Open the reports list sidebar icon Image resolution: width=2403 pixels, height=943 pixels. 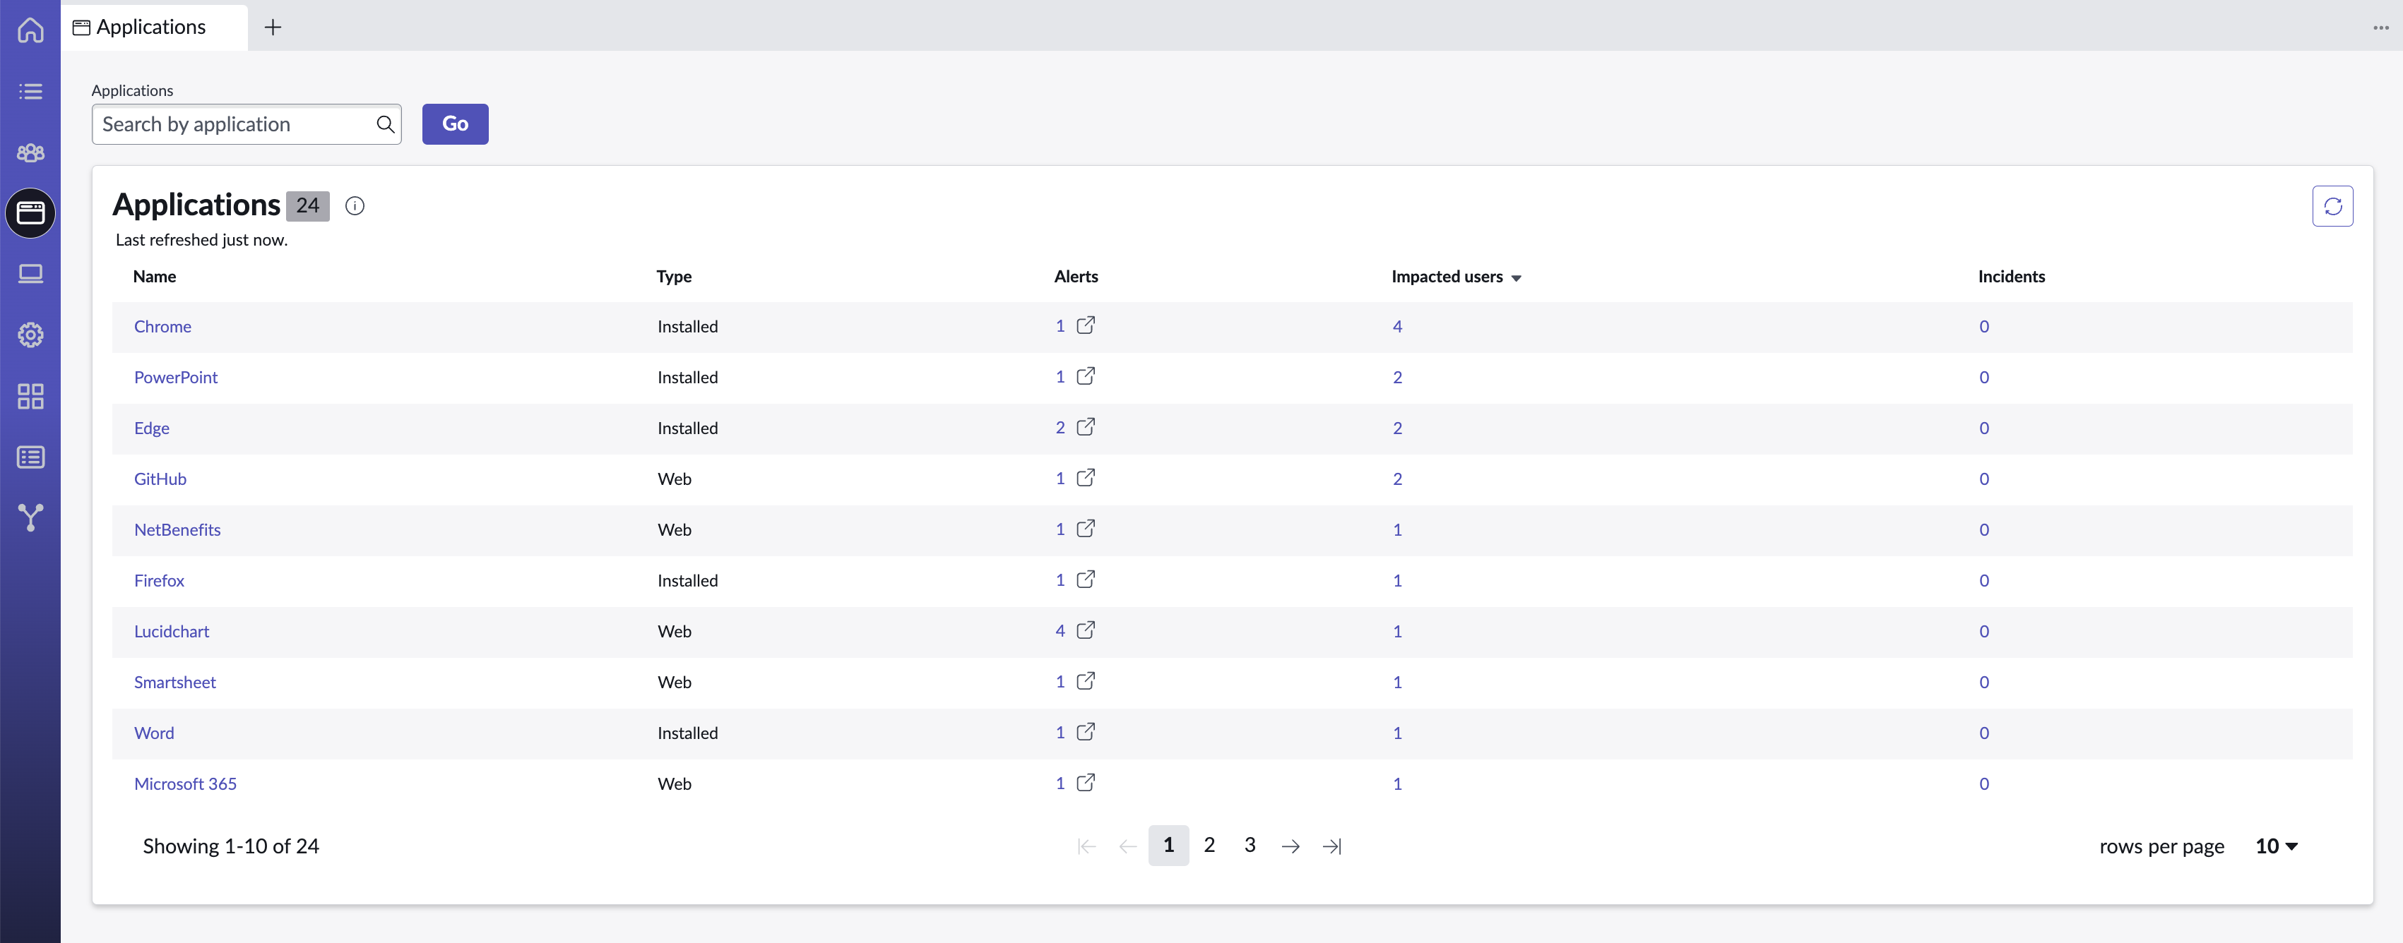(30, 457)
